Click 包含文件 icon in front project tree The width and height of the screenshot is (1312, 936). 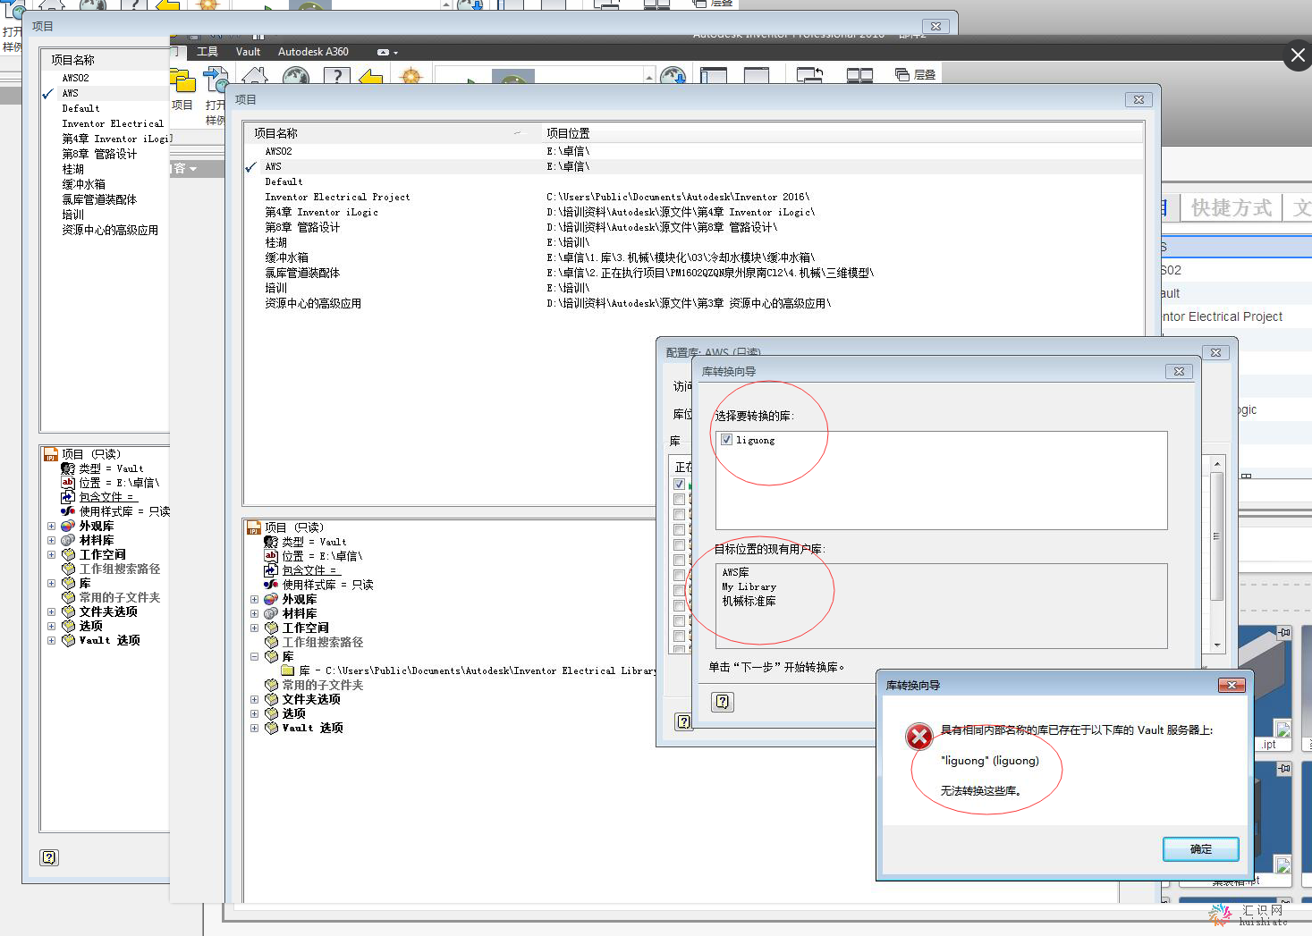coord(271,570)
